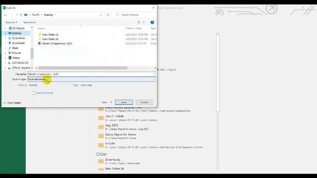The height and width of the screenshot is (178, 317).
Task: Sort by Date modified column
Action: click(x=134, y=29)
